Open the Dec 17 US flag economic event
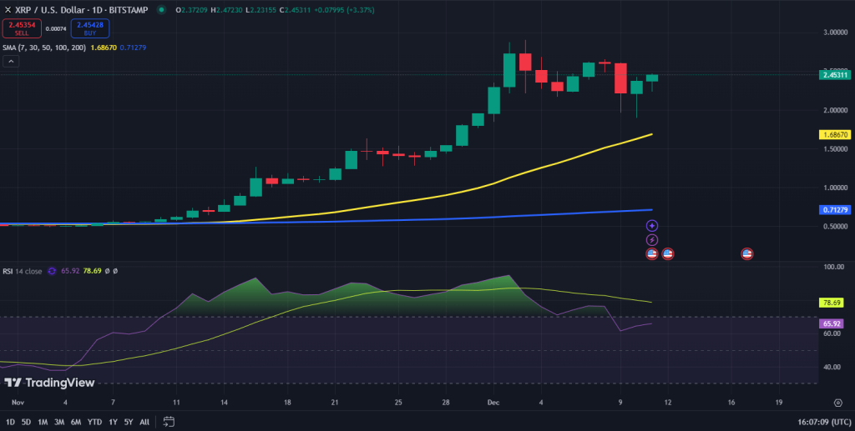 (747, 253)
